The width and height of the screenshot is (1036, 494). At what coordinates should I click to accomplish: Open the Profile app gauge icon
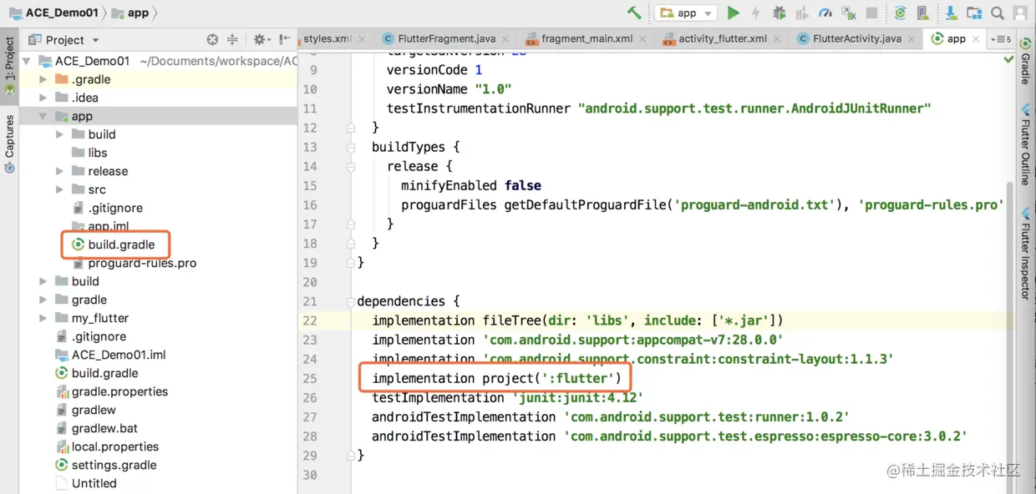(825, 13)
